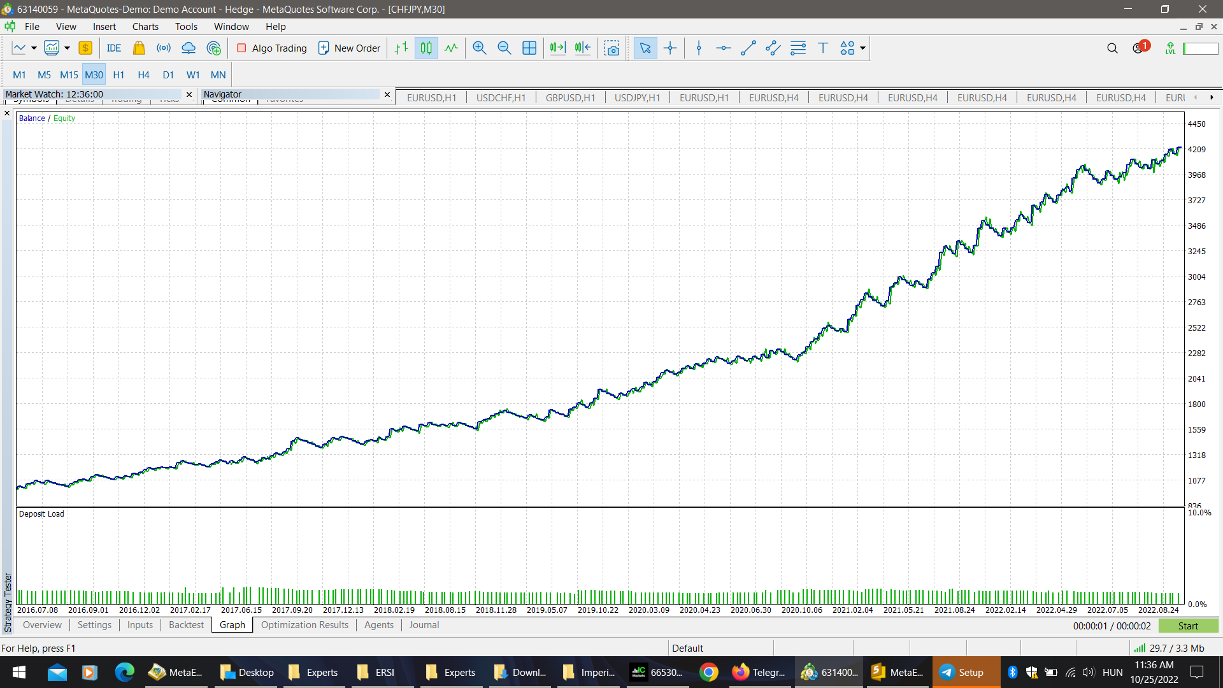Image resolution: width=1223 pixels, height=688 pixels.
Task: Open the IDE MetaEditor
Action: 114,48
